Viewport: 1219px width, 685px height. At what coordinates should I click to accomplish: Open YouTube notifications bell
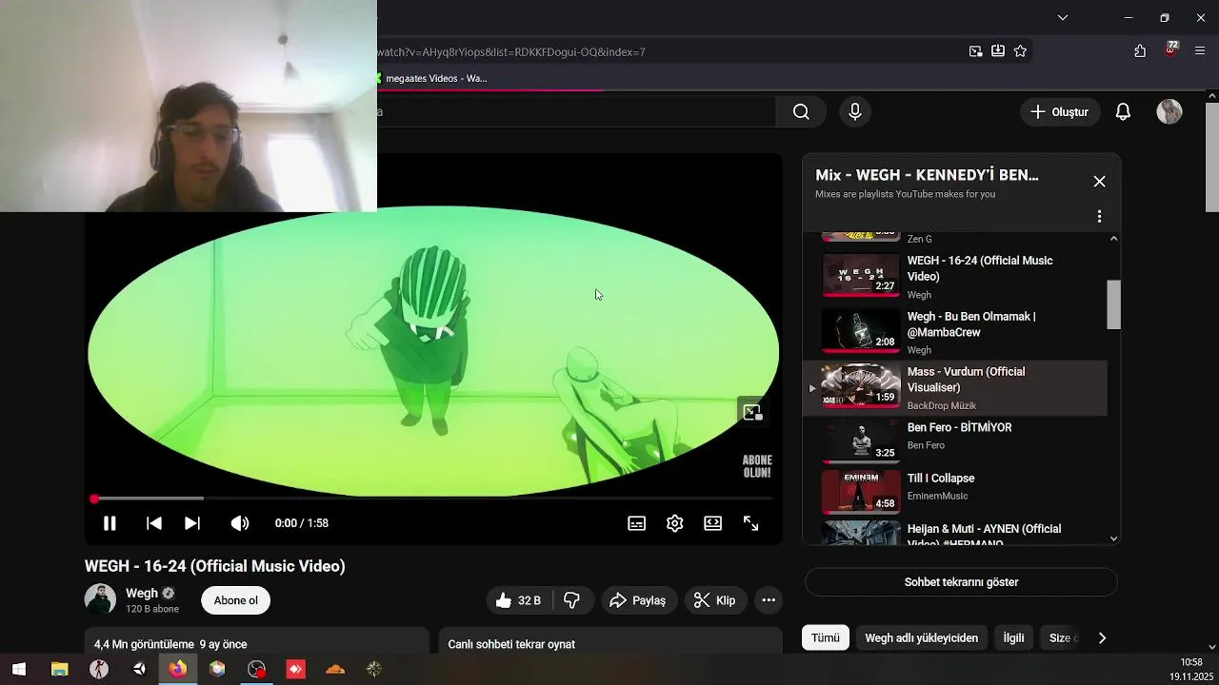pyautogui.click(x=1123, y=112)
